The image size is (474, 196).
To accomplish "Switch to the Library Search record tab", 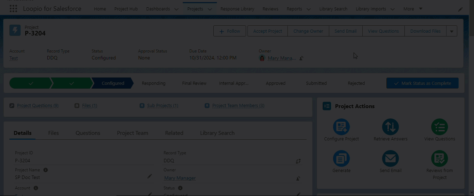I will coord(217,133).
